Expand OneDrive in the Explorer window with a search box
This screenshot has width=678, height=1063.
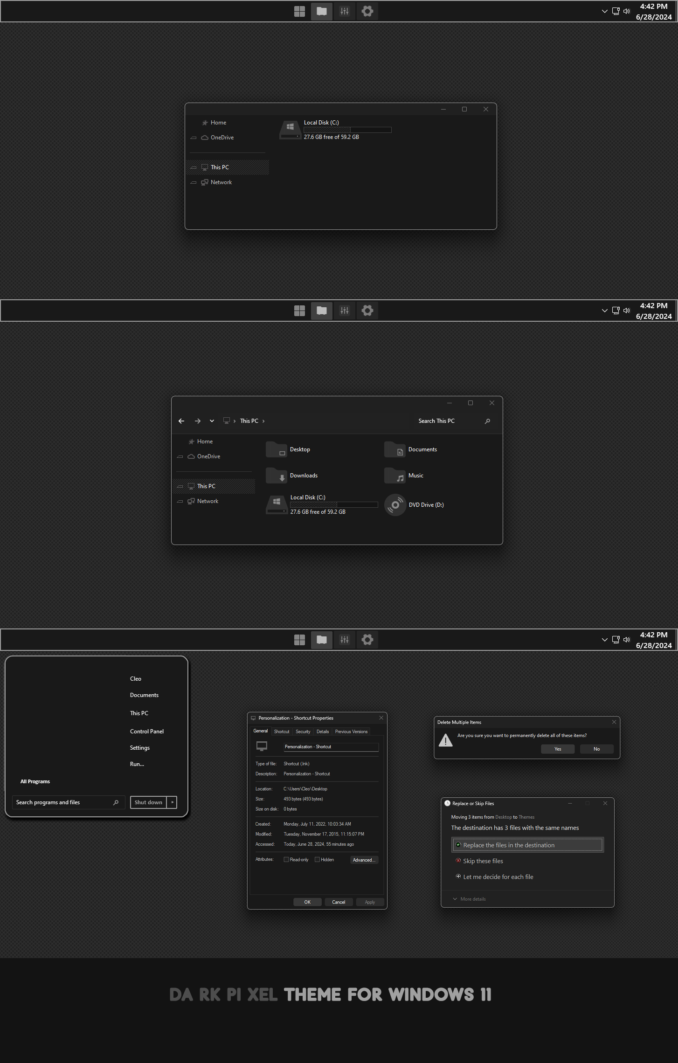[180, 457]
